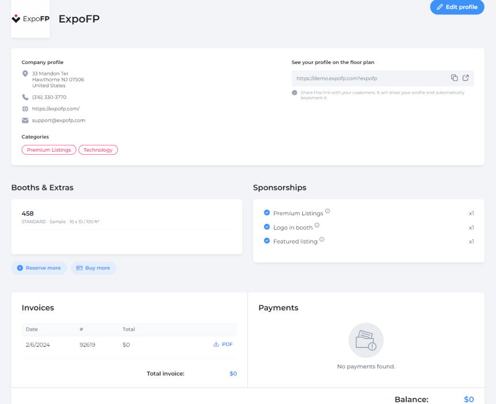Viewport: 496px width, 404px height.
Task: Click the globe website icon
Action: click(25, 109)
